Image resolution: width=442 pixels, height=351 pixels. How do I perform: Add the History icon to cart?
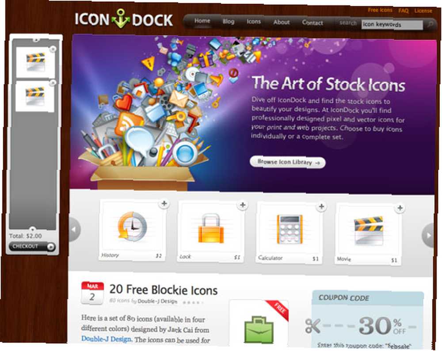coord(164,203)
